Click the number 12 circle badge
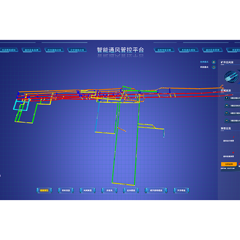This screenshot has height=240, width=240. [226, 120]
